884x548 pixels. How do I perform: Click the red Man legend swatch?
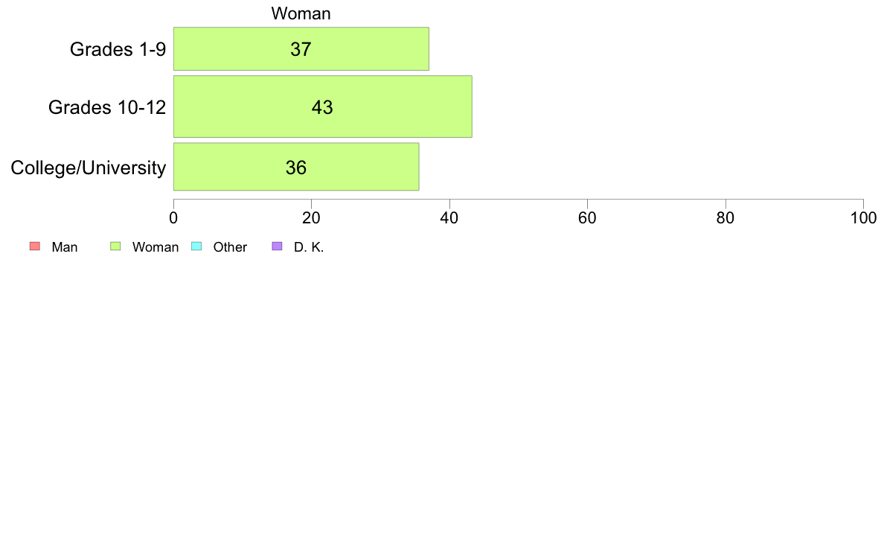pyautogui.click(x=35, y=246)
